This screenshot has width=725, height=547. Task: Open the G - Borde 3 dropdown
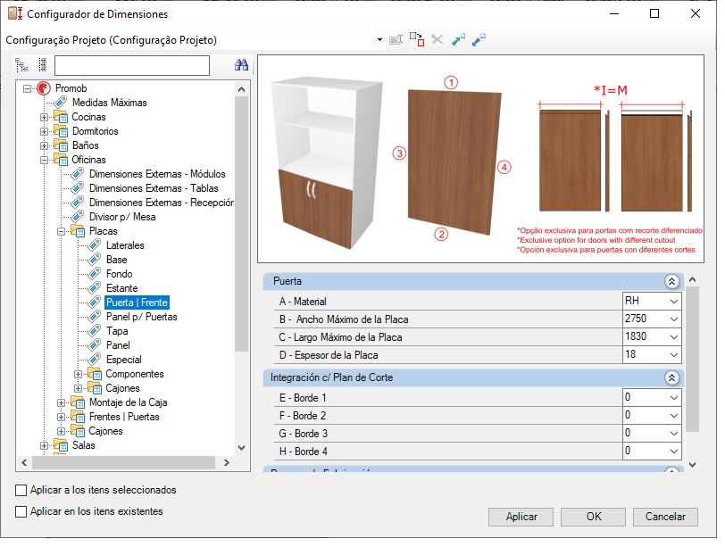pyautogui.click(x=674, y=434)
